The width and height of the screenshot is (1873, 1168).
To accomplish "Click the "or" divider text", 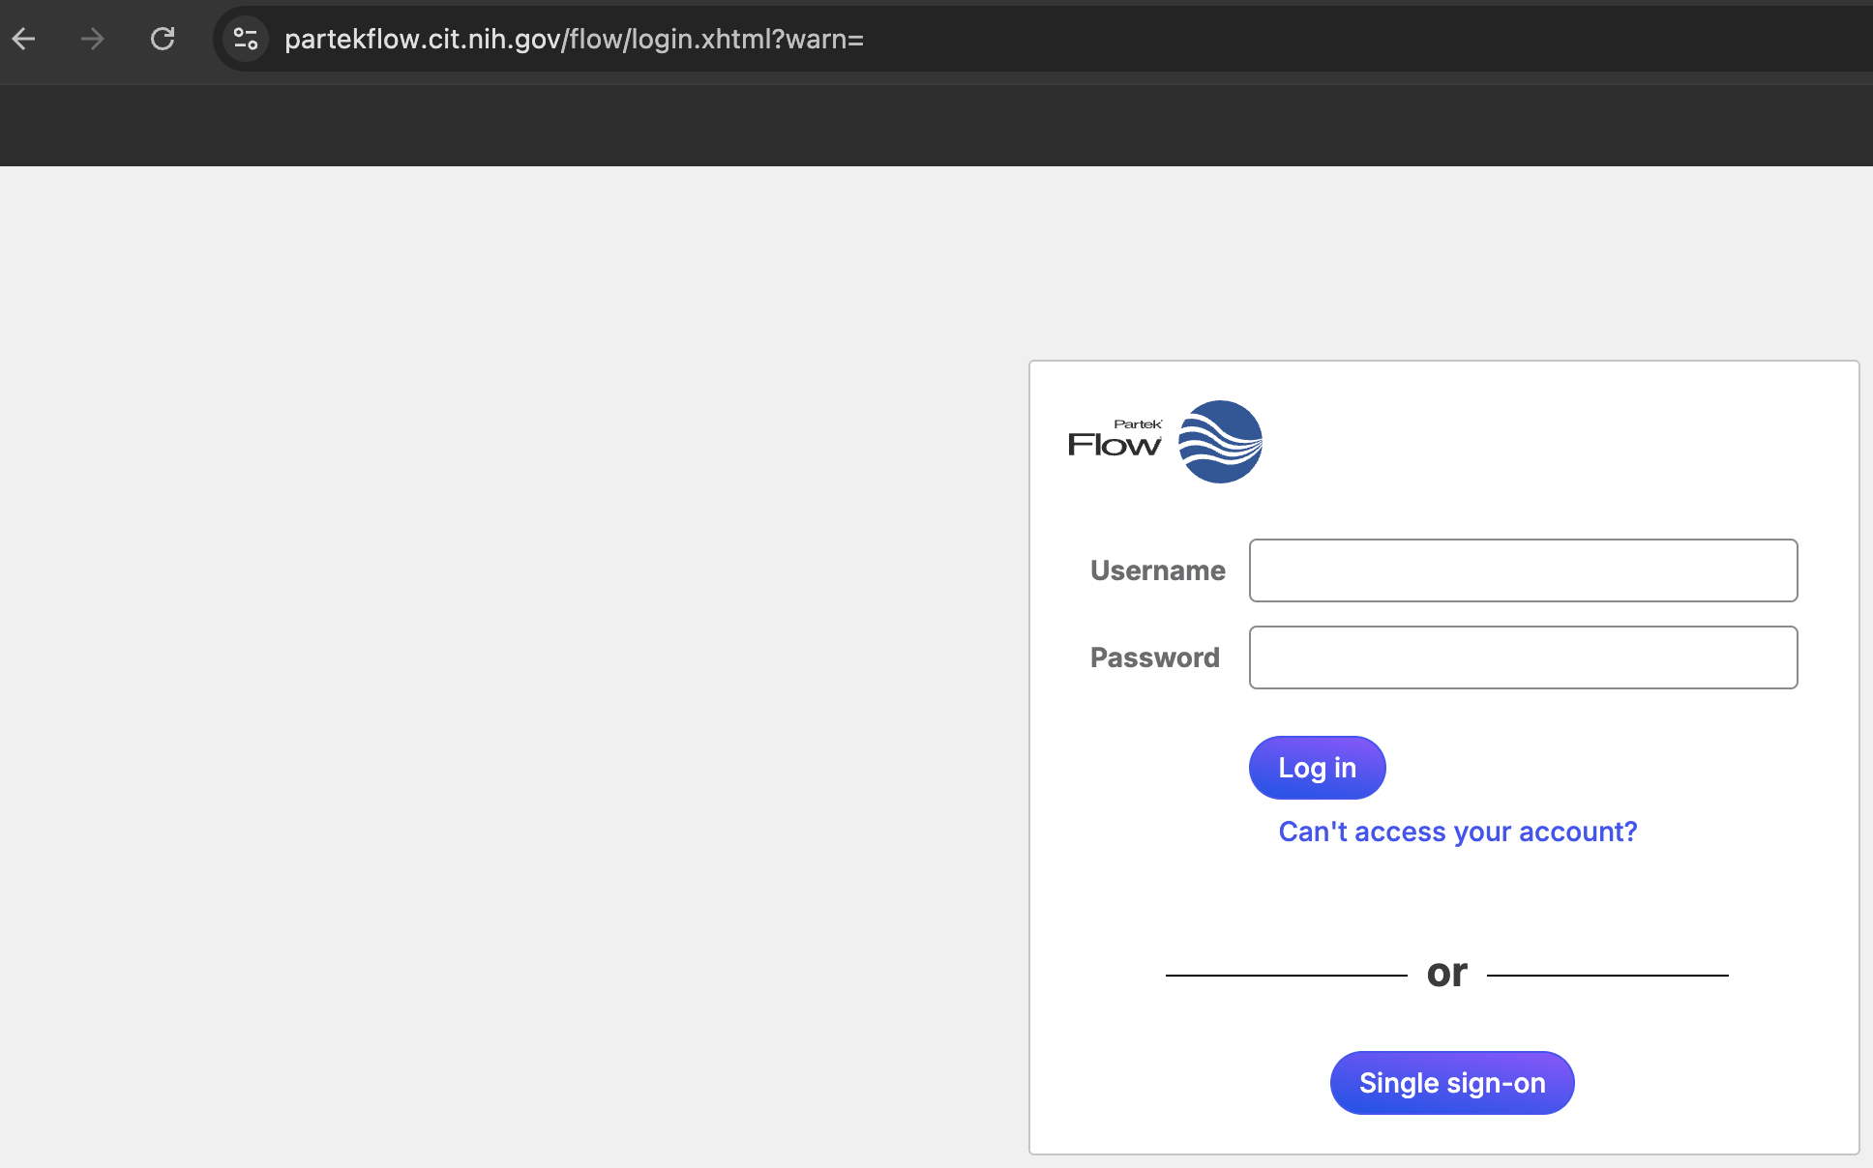I will (1446, 973).
